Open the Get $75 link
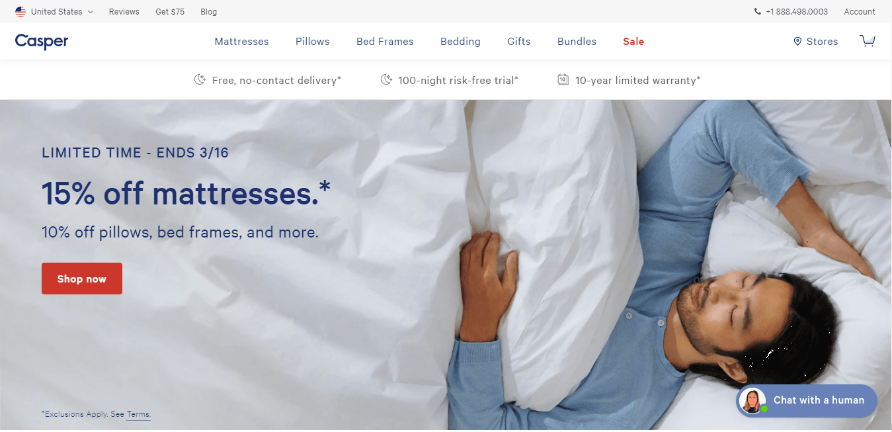The width and height of the screenshot is (892, 432). click(170, 12)
